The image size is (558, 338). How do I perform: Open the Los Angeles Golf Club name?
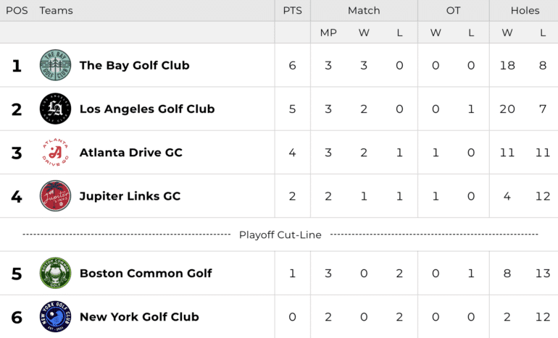[147, 109]
